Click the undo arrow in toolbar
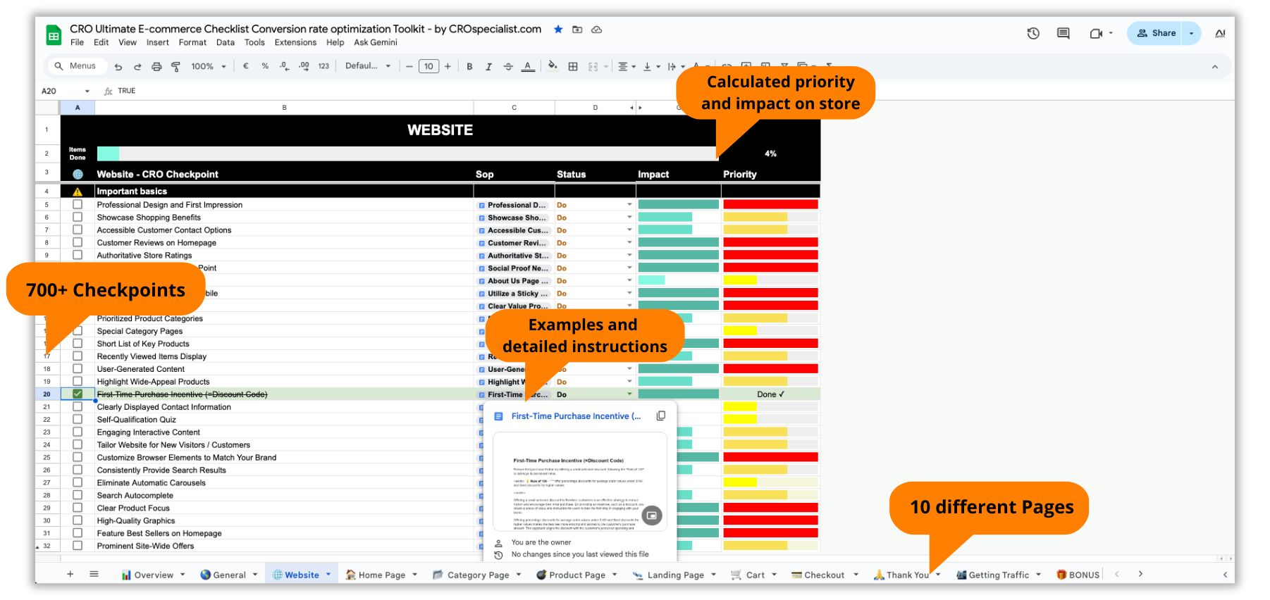Screen dimensions: 1270x600 click(118, 66)
